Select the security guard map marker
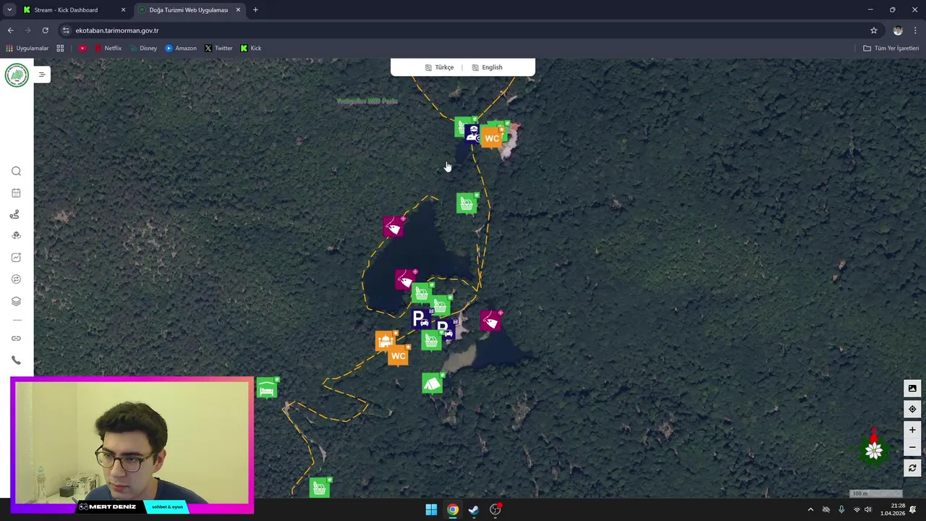 pyautogui.click(x=472, y=134)
